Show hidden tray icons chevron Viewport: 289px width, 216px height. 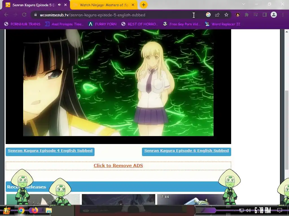click(x=235, y=210)
